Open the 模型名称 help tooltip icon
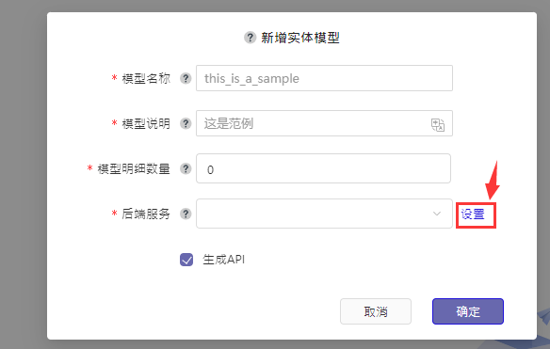This screenshot has height=349, width=550. pos(186,78)
